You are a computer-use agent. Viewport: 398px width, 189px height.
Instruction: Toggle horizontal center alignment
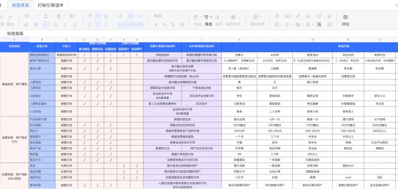98,25
